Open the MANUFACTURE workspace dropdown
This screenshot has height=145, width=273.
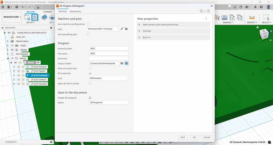12,17
